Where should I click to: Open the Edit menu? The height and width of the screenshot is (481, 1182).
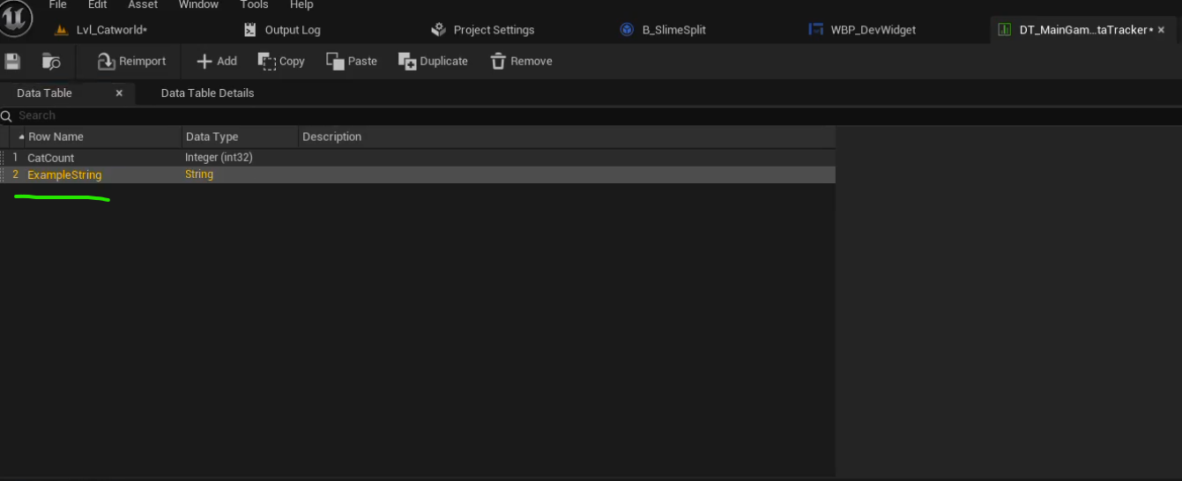coord(97,4)
